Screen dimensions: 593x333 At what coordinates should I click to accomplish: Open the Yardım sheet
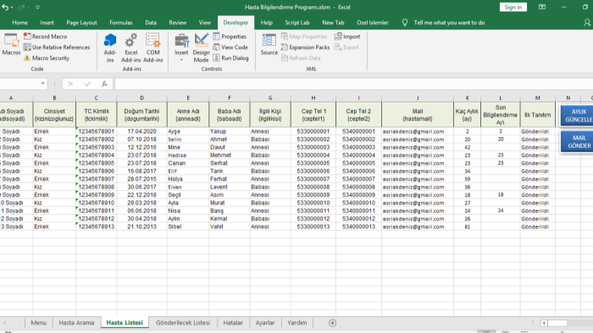(296, 323)
